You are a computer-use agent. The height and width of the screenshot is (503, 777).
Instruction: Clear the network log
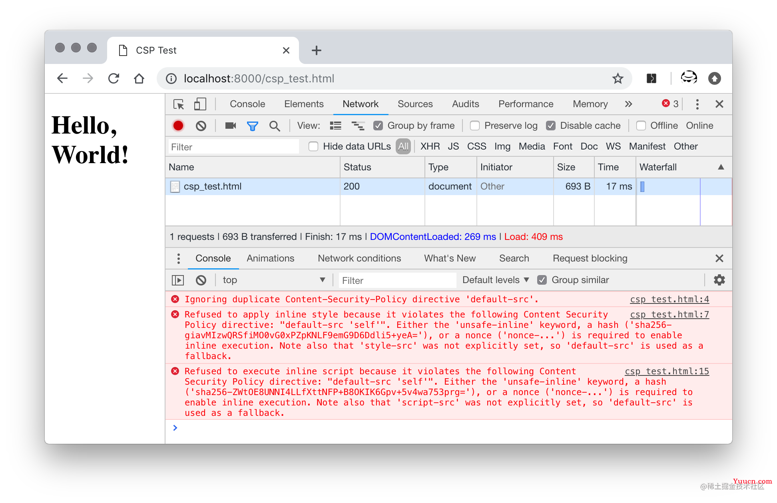[x=201, y=126]
